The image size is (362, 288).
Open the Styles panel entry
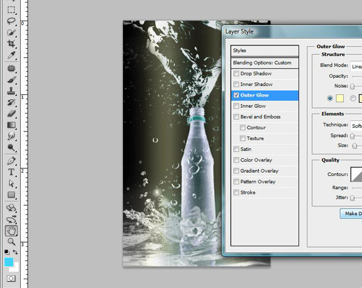point(265,50)
